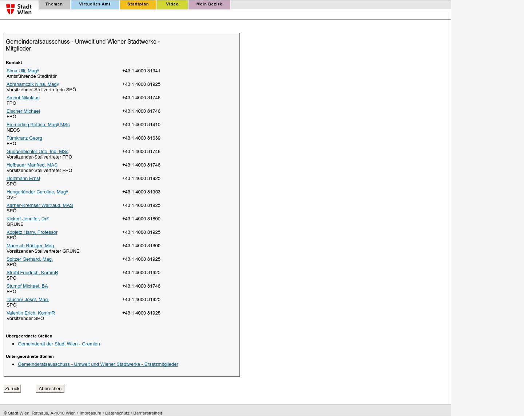Open Kickert Jennifer contact link

point(28,219)
